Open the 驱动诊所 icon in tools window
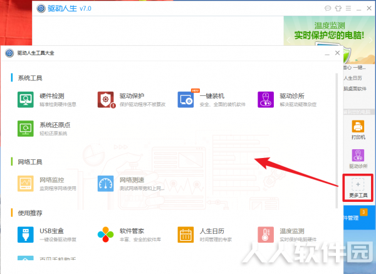The height and width of the screenshot is (274, 376). 266,100
